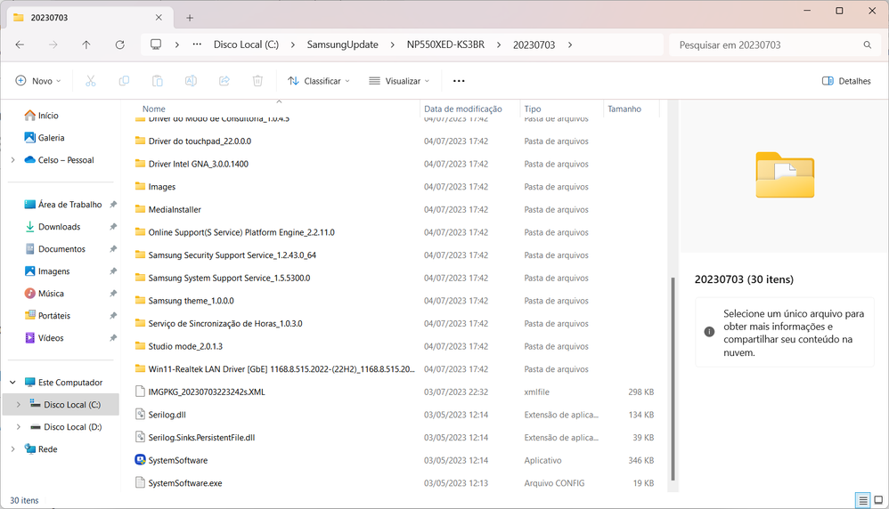Select Driver do touchpad_22.0.0.0 folder
Viewport: 889px width, 509px height.
(200, 141)
